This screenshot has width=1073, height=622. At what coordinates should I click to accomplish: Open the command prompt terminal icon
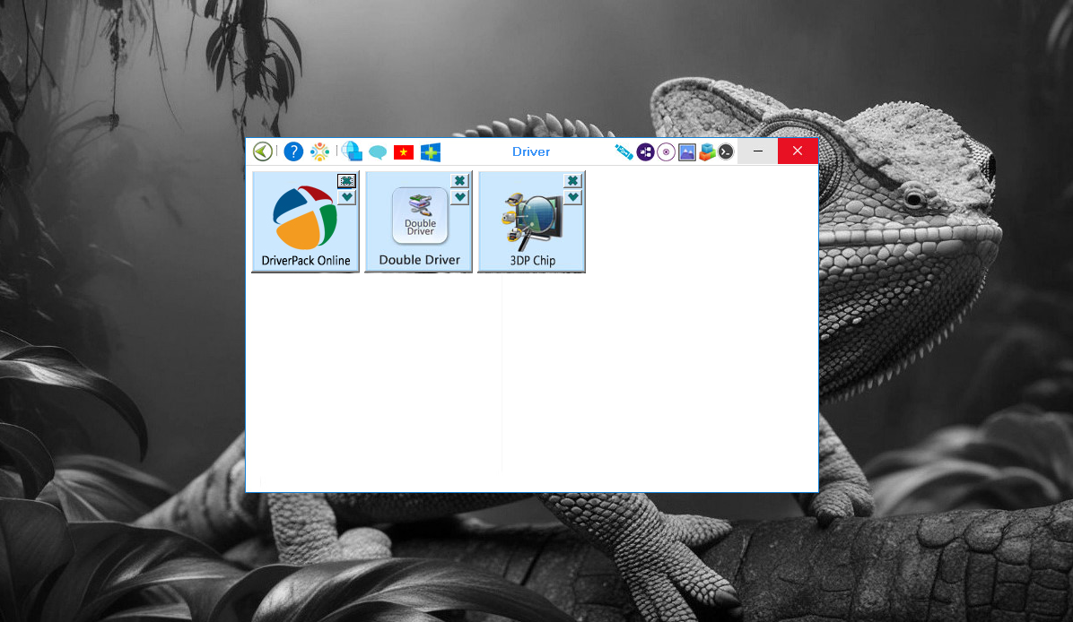(x=726, y=151)
